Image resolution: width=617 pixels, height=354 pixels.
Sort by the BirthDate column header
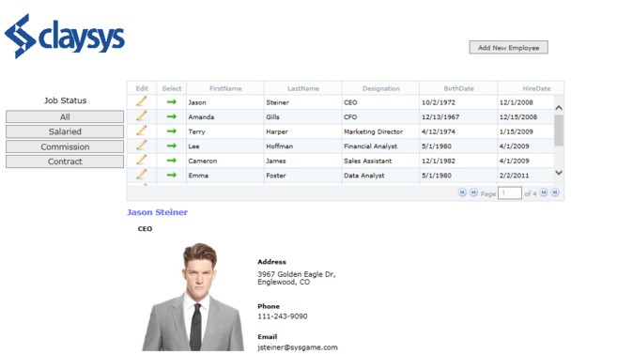[459, 88]
